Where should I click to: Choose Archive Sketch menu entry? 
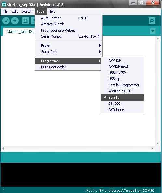point(69,24)
